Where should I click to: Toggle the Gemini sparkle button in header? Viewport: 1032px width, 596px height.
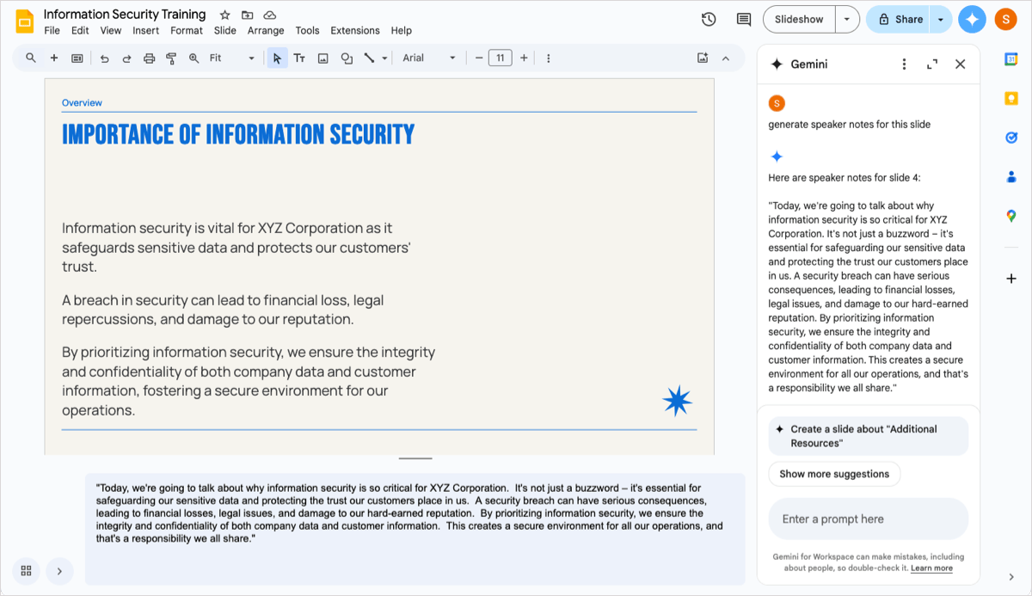pyautogui.click(x=973, y=19)
